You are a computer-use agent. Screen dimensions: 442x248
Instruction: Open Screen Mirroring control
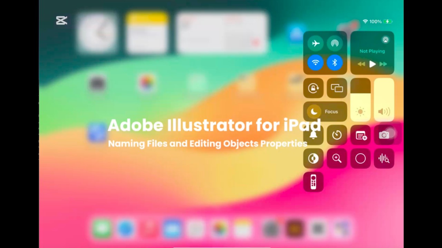click(337, 88)
